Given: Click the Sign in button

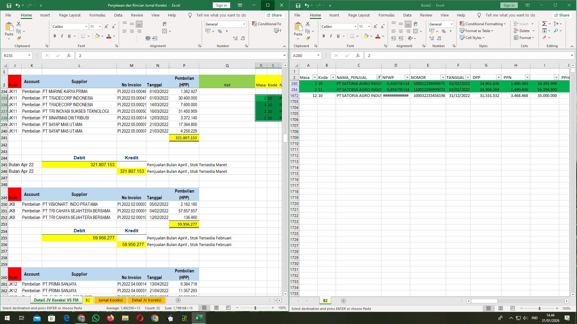Looking at the screenshot, I should 221,5.
